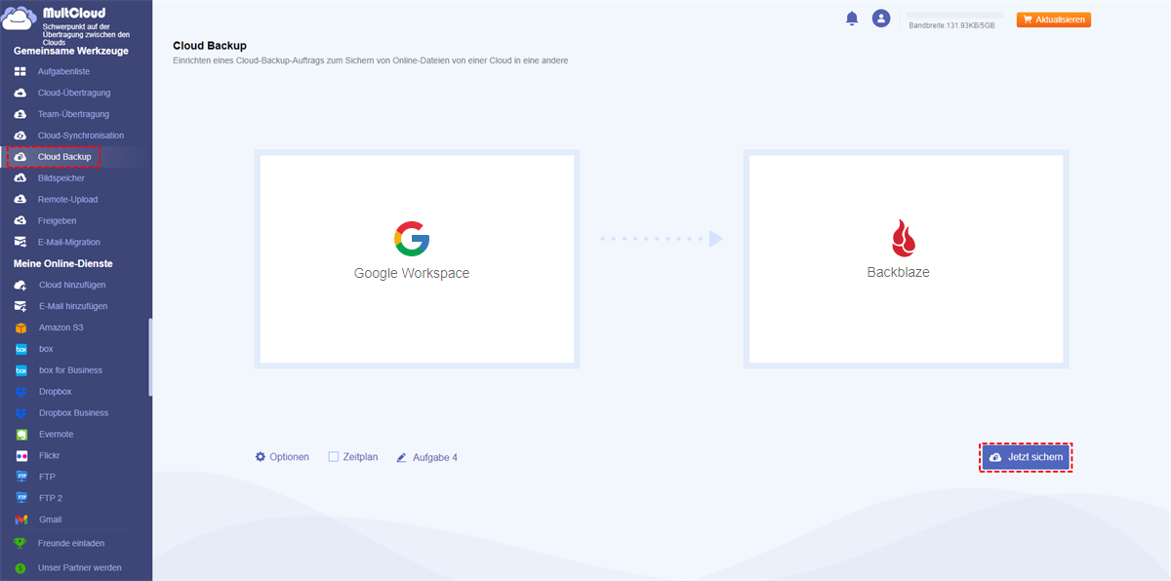The image size is (1171, 581).
Task: Click the Evernote service icon
Action: [20, 435]
